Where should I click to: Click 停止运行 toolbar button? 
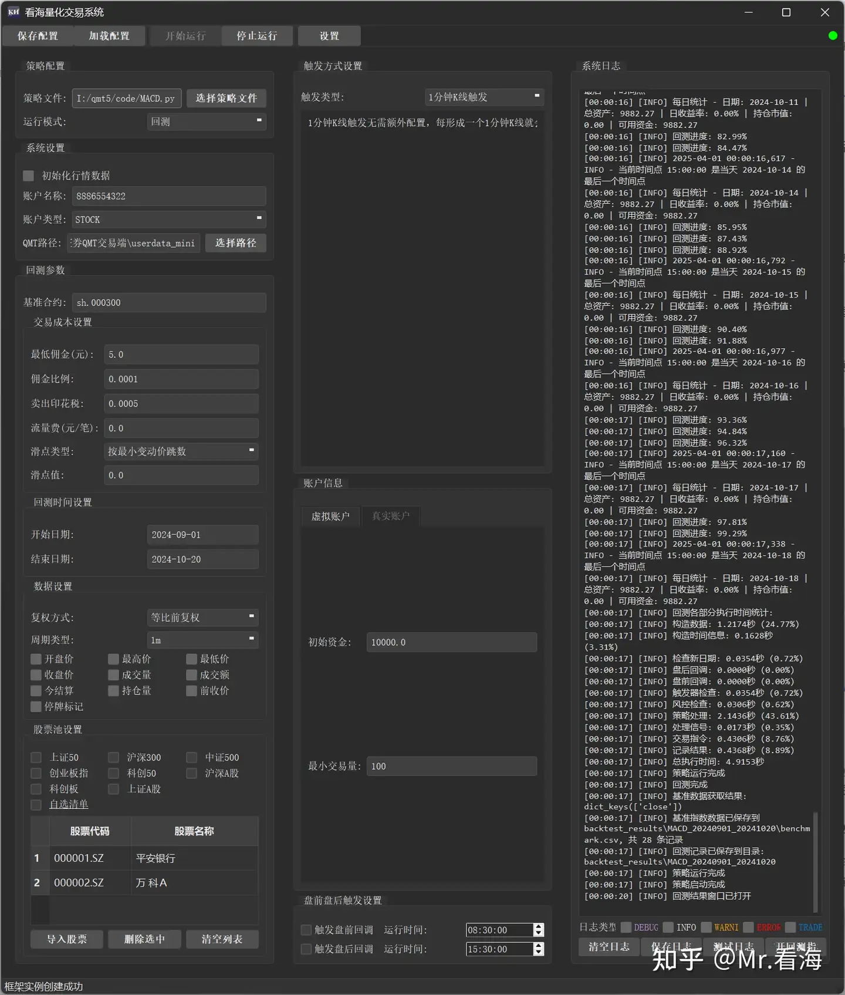pos(257,36)
